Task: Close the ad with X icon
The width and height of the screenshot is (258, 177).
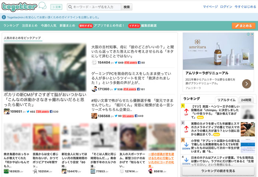Action: pos(252,34)
